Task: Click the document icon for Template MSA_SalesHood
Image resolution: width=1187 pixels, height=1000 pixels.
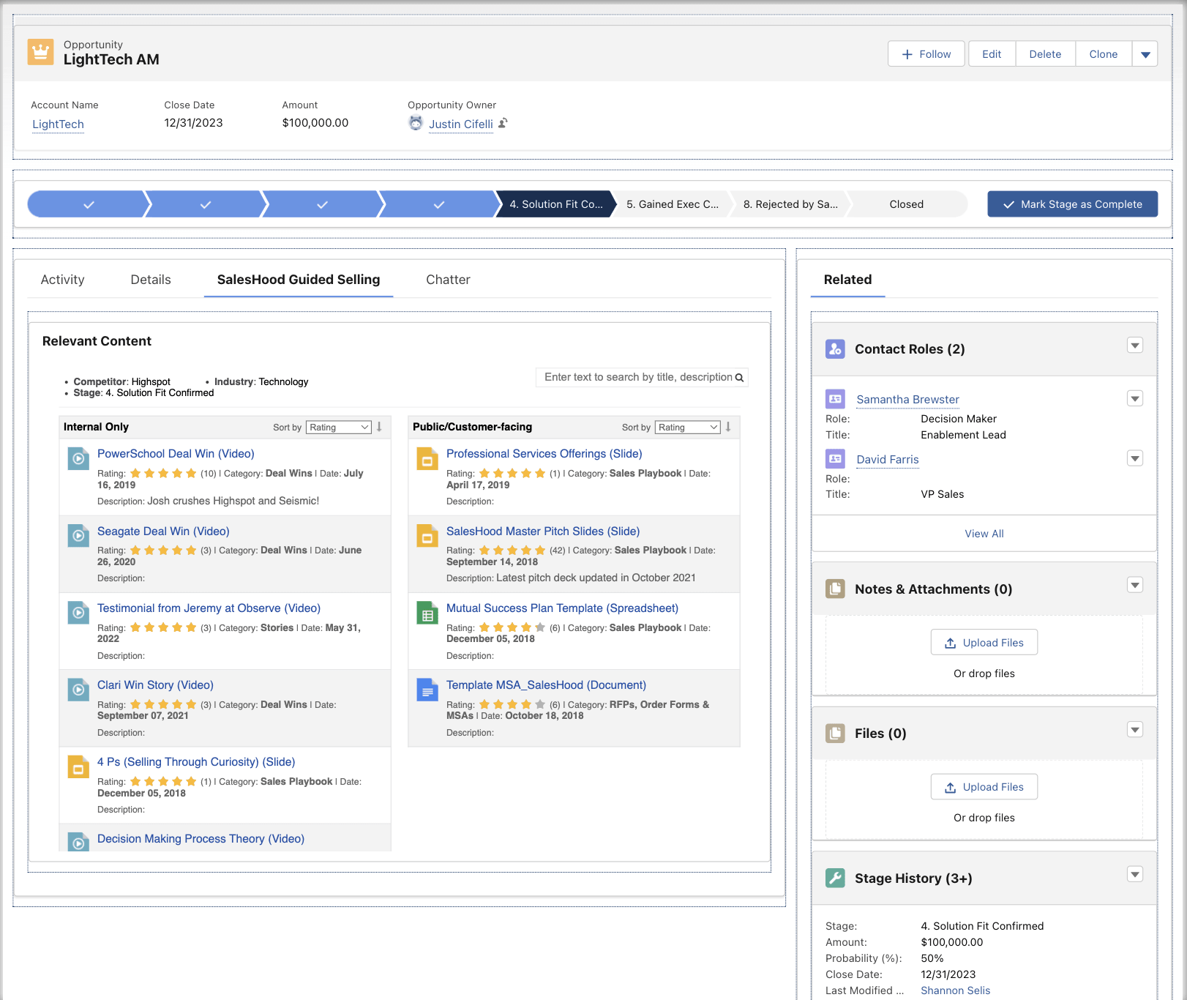Action: point(427,689)
